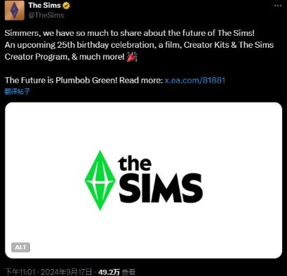Screen dimensions: 287x276
Task: Click the '25th birthday celebration' text line
Action: click(139, 45)
